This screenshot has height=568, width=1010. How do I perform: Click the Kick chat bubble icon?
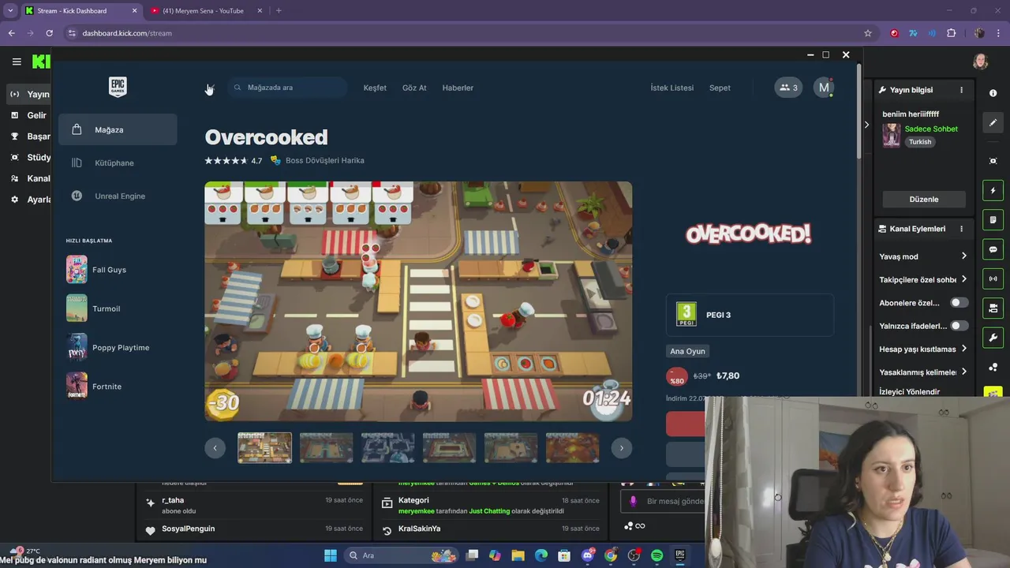coord(993,249)
